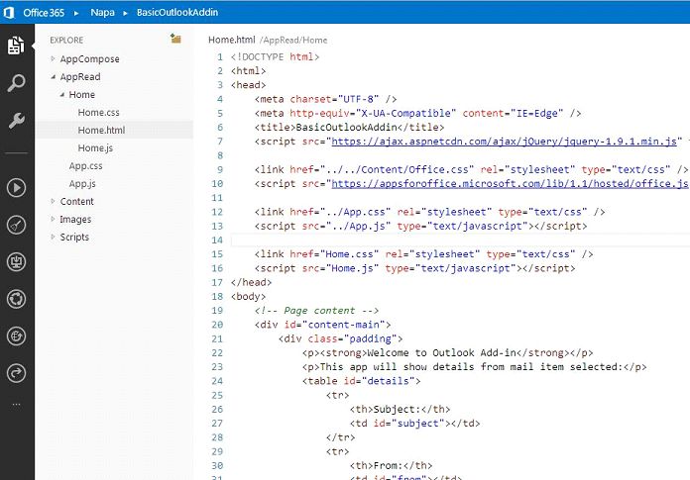The image size is (690, 480).
Task: Place cursor in empty line 14
Action: 460,240
